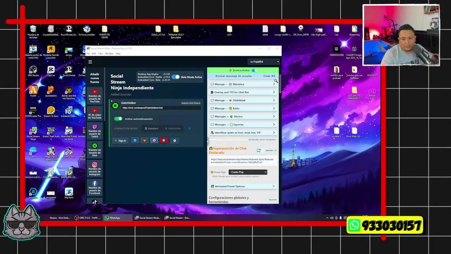Add a Twitch username source
451x254 pixels.
[x=94, y=131]
